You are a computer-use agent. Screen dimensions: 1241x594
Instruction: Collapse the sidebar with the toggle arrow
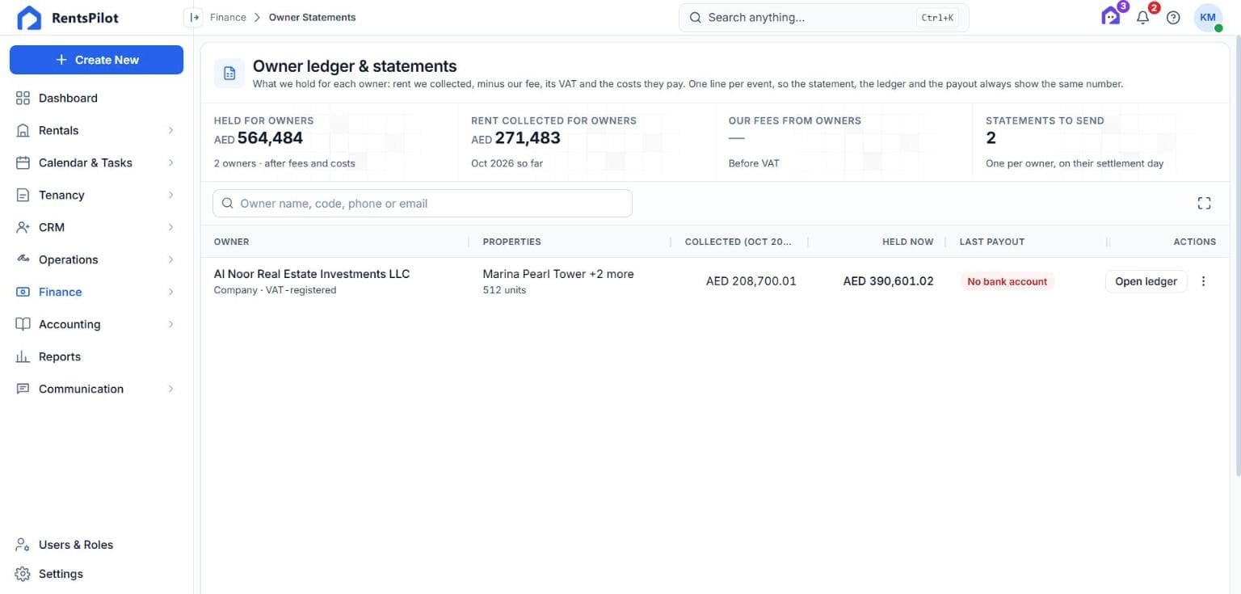click(x=193, y=17)
